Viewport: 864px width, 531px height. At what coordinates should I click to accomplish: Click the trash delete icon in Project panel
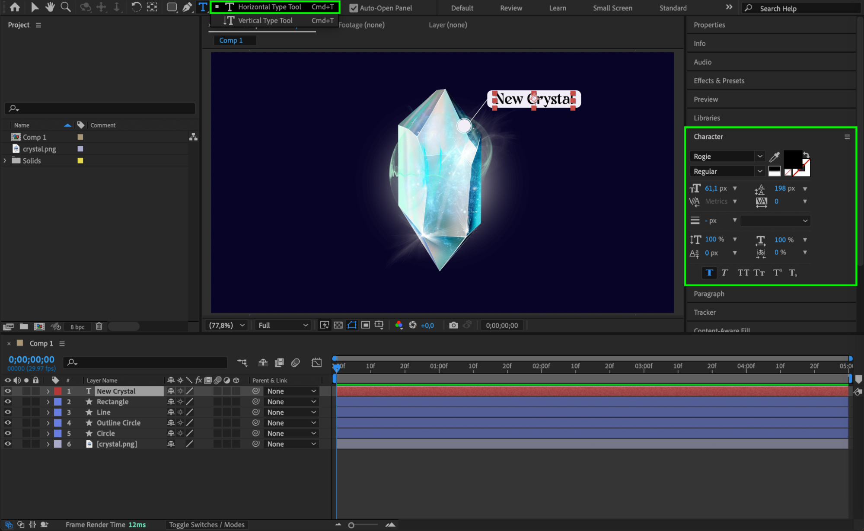tap(99, 326)
